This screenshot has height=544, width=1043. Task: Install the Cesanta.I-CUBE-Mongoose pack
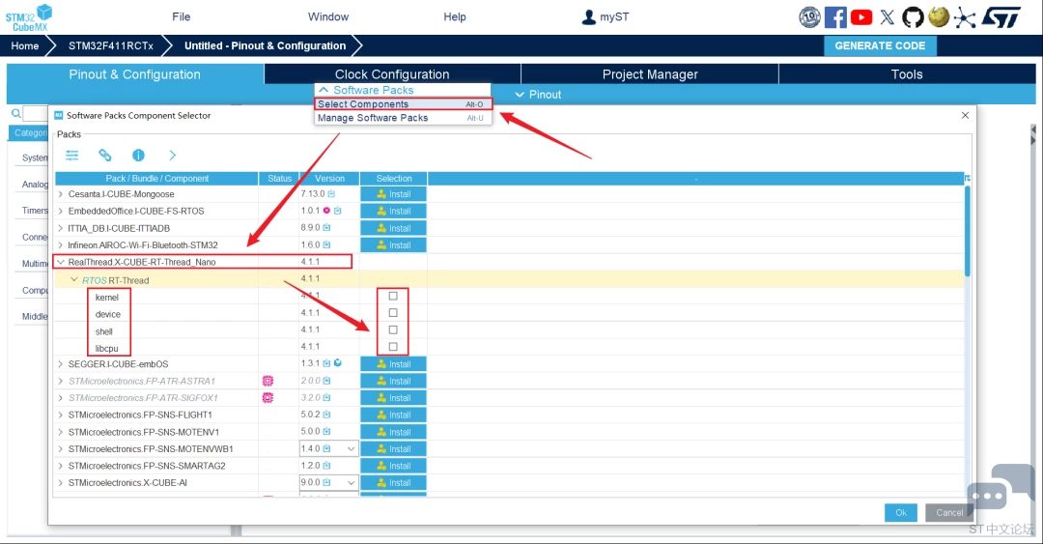(x=393, y=194)
